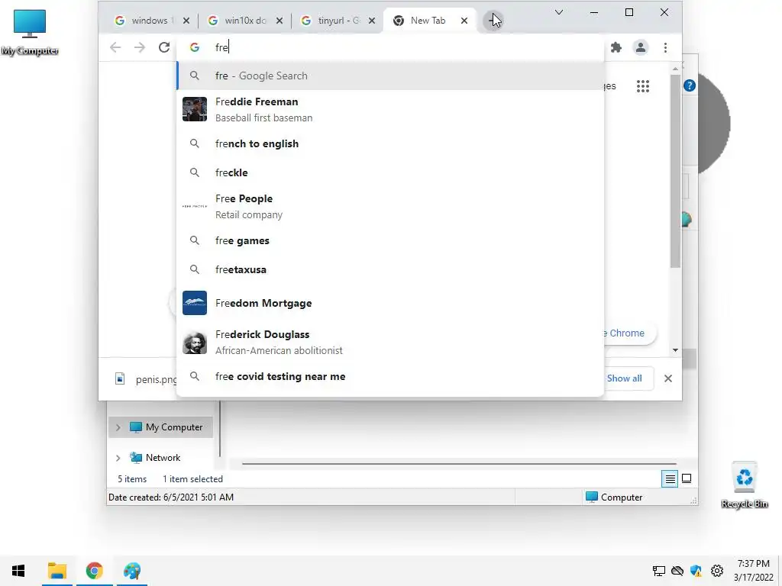Close the tinyurl tab
The image size is (782, 586).
(372, 21)
